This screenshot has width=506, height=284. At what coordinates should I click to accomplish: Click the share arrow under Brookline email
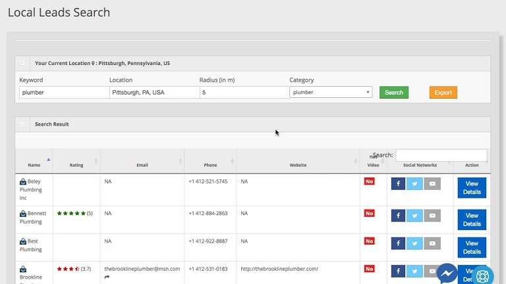(107, 278)
